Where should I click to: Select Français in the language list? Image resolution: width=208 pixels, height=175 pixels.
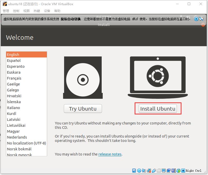[27, 78]
